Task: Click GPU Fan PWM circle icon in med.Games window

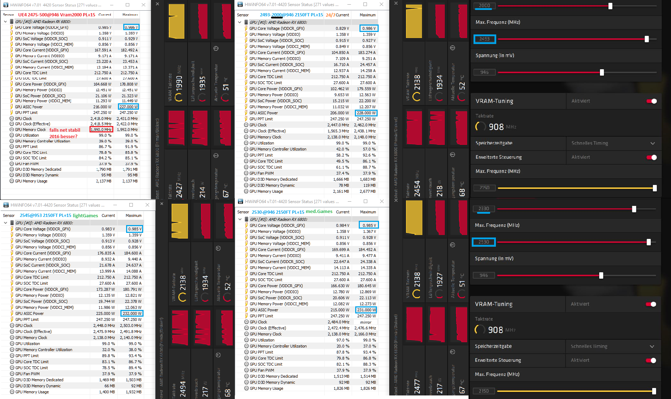Action: (247, 370)
